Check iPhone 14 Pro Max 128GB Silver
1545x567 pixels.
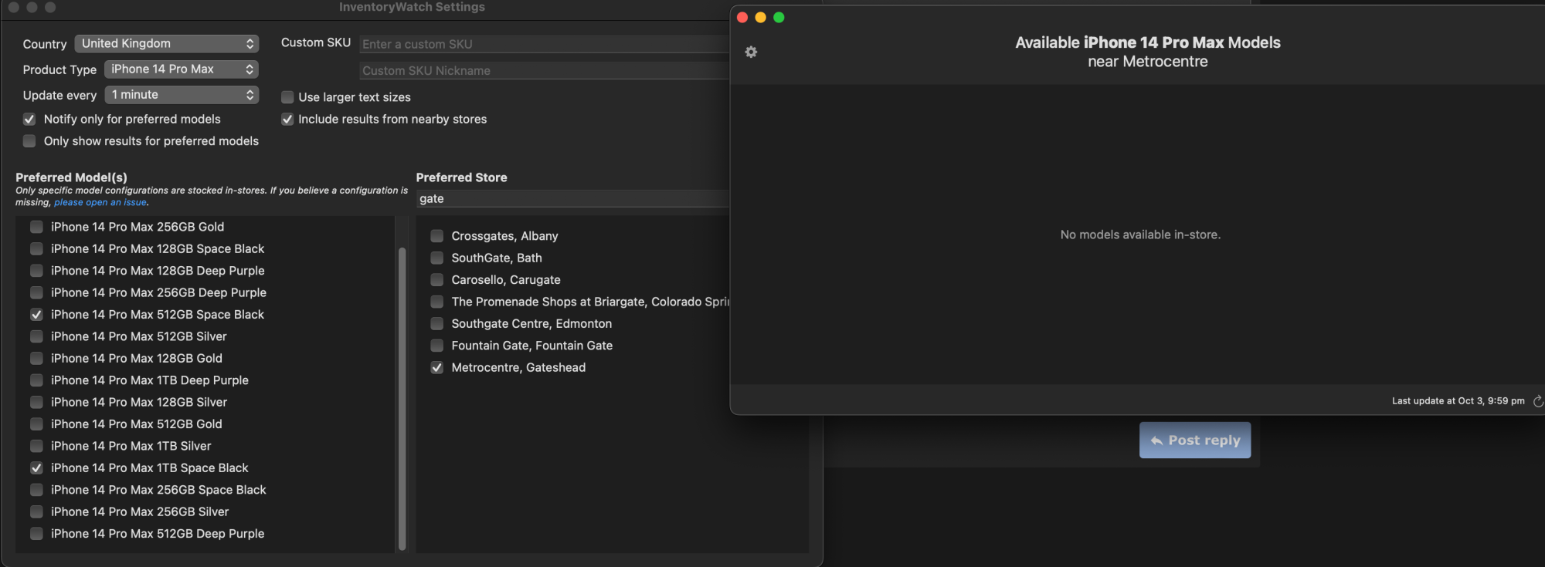pos(36,402)
